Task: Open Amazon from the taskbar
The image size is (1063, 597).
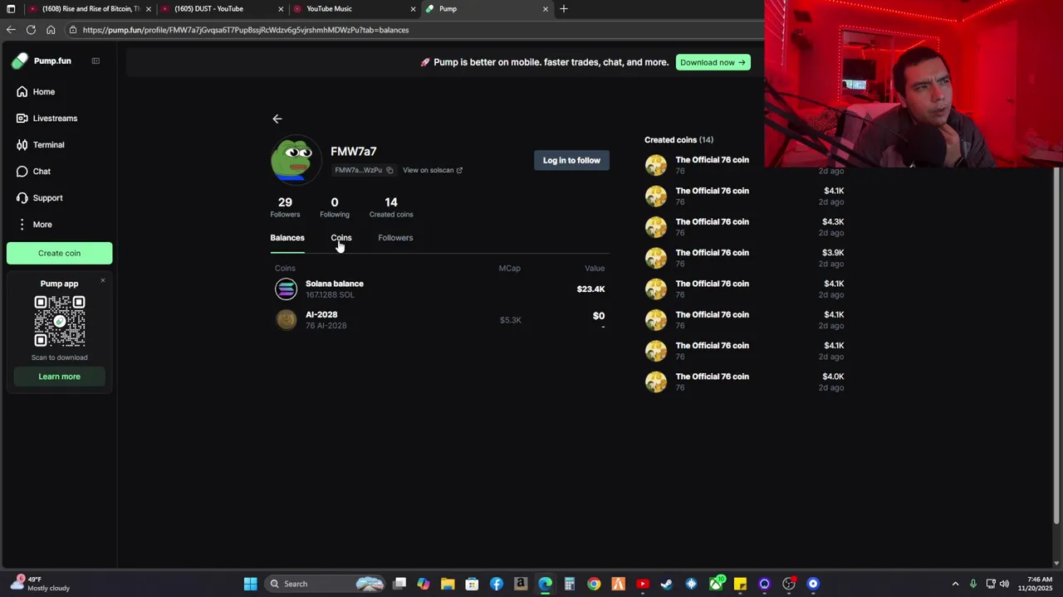Action: tap(521, 584)
